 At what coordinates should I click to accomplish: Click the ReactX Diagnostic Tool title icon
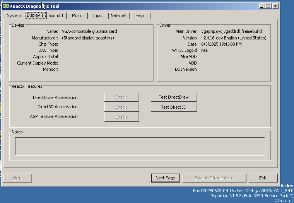click(6, 6)
